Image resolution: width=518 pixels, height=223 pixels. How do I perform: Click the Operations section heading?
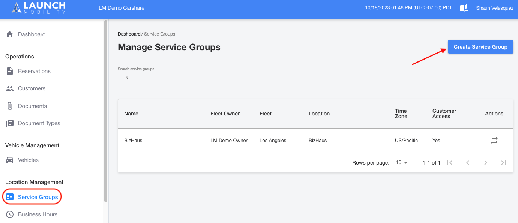tap(20, 57)
